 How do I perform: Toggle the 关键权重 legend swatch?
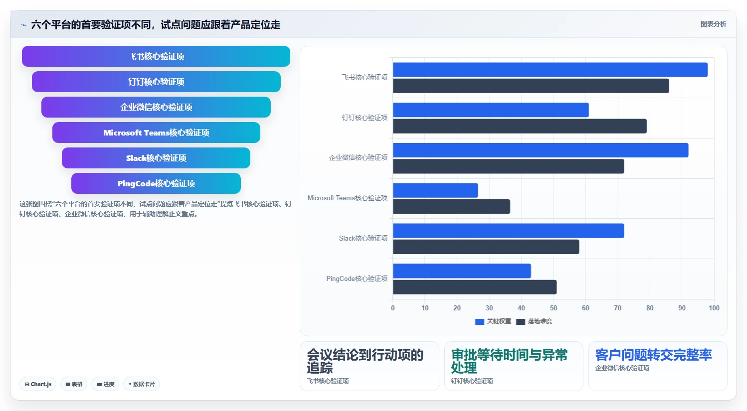click(480, 322)
